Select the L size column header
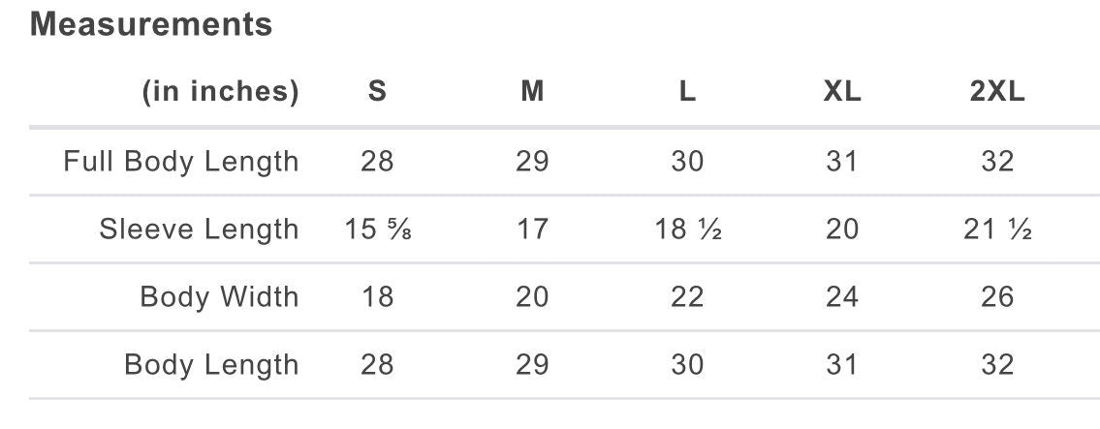 point(687,92)
